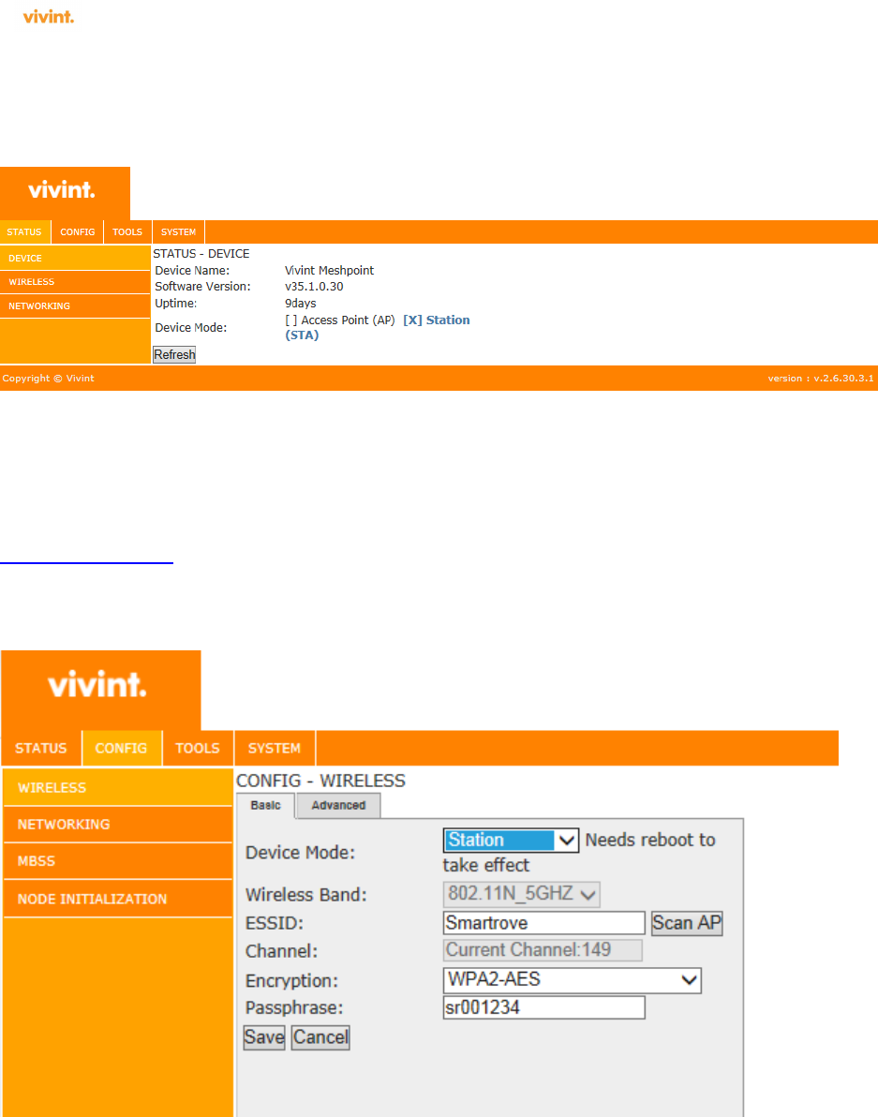The image size is (878, 1117).
Task: Click the uptime value '9days'
Action: click(301, 304)
